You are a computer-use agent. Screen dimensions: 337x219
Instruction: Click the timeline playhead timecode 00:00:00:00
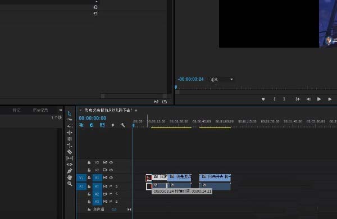pyautogui.click(x=93, y=118)
